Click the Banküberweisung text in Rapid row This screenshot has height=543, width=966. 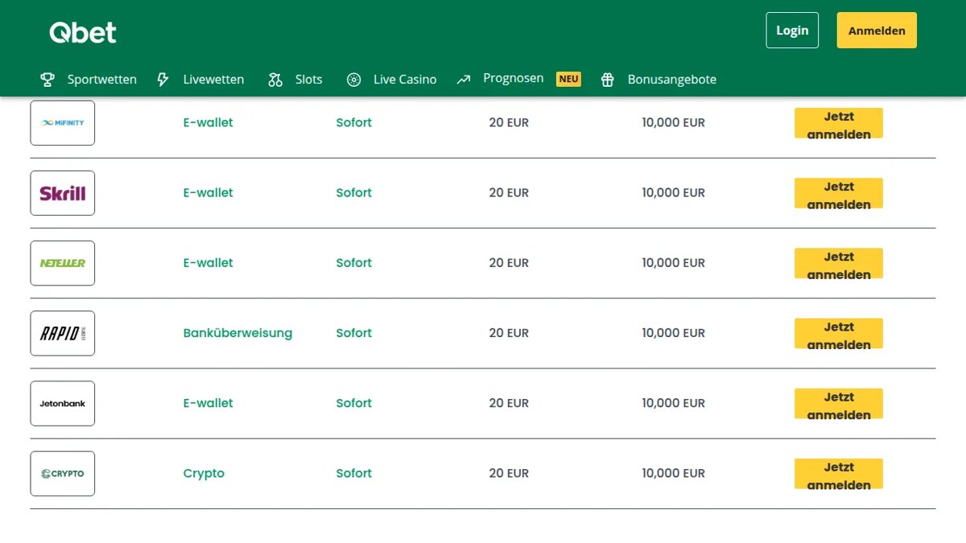tap(238, 333)
